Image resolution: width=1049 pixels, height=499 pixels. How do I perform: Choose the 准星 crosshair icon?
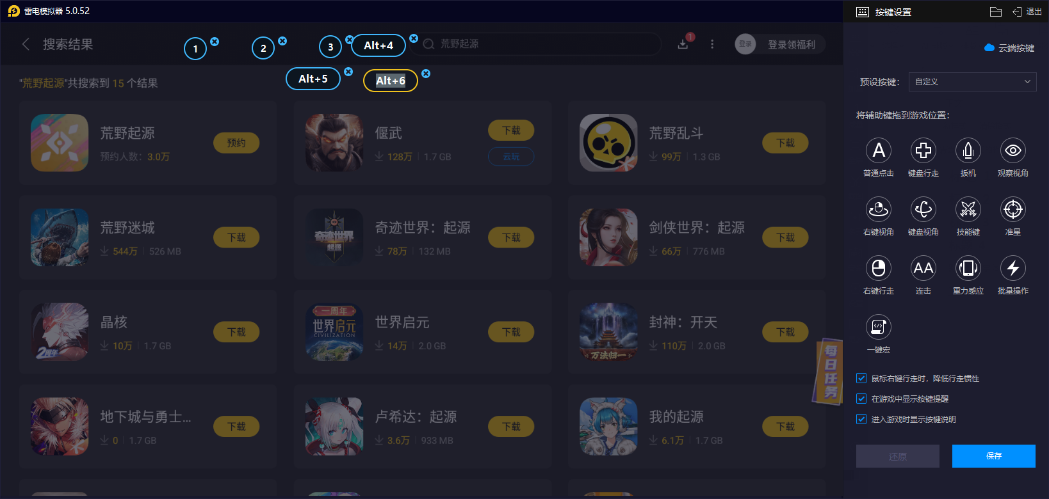(1013, 209)
